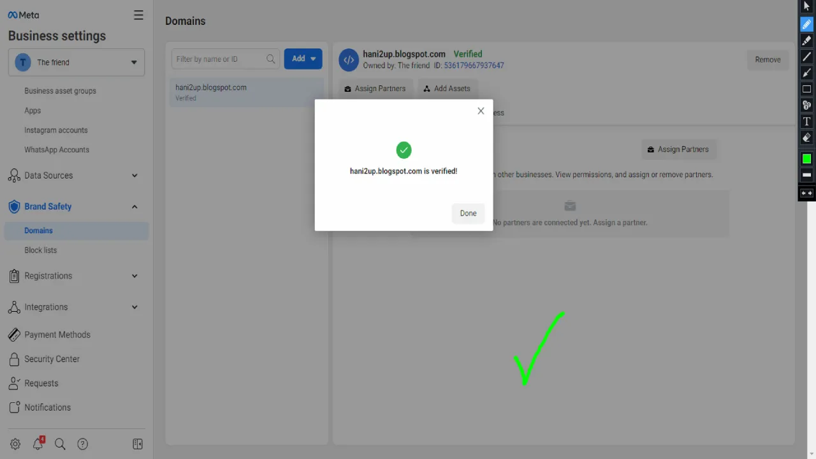
Task: Select the eraser tool
Action: pos(806,137)
